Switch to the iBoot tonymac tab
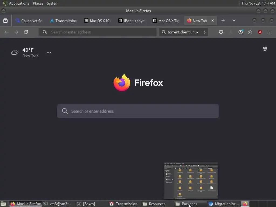Screen dimensions: 276x207 click(132, 20)
